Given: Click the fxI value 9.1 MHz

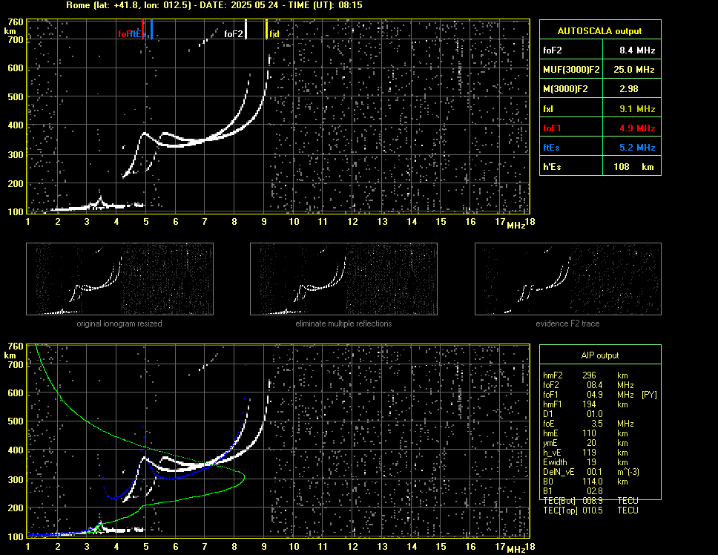Looking at the screenshot, I should coord(637,109).
